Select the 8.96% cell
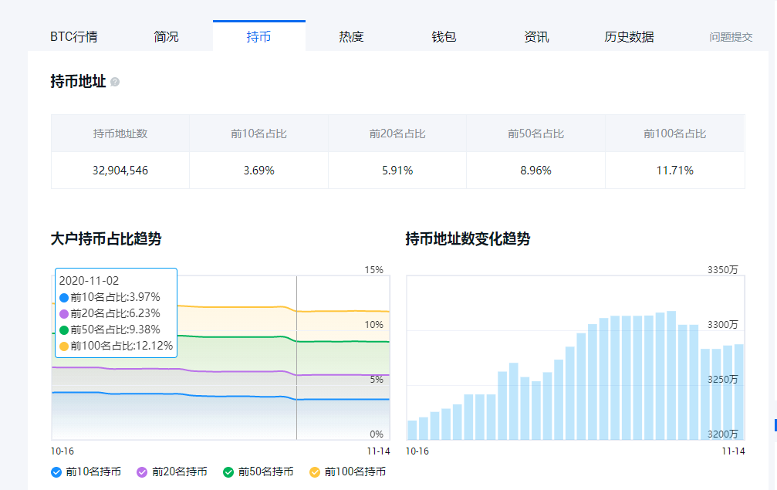777x490 pixels. [535, 171]
